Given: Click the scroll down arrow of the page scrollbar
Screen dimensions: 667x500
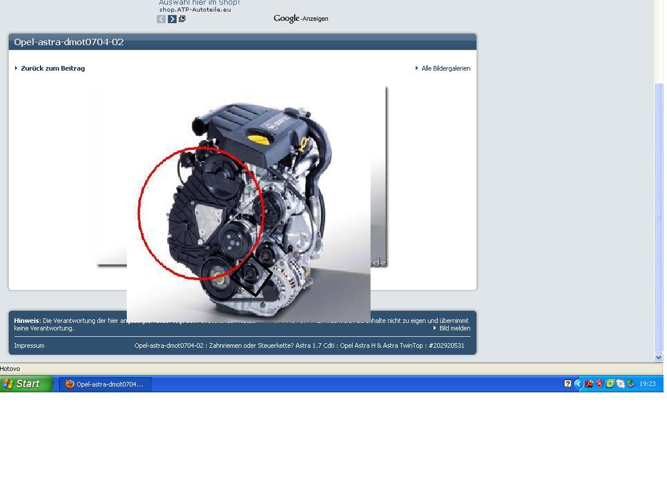Looking at the screenshot, I should click(x=658, y=357).
